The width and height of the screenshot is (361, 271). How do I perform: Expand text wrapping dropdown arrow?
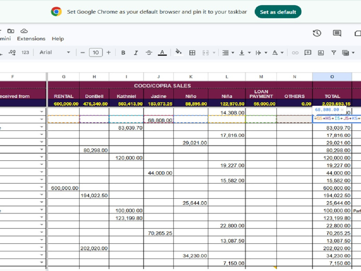266,53
